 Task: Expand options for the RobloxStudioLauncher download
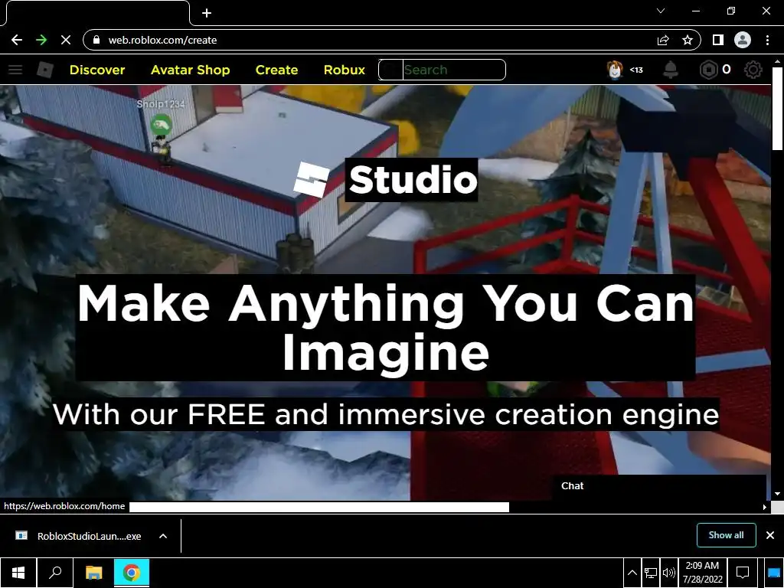click(x=163, y=536)
